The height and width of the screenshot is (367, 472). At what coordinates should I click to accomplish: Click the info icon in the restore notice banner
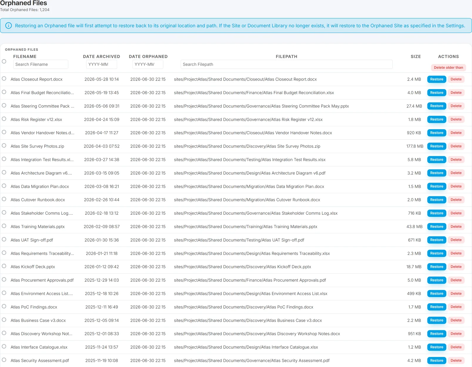[9, 26]
